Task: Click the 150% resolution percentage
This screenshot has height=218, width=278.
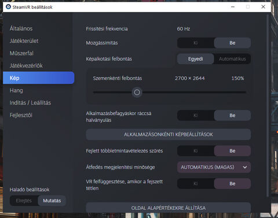Action: click(x=237, y=78)
